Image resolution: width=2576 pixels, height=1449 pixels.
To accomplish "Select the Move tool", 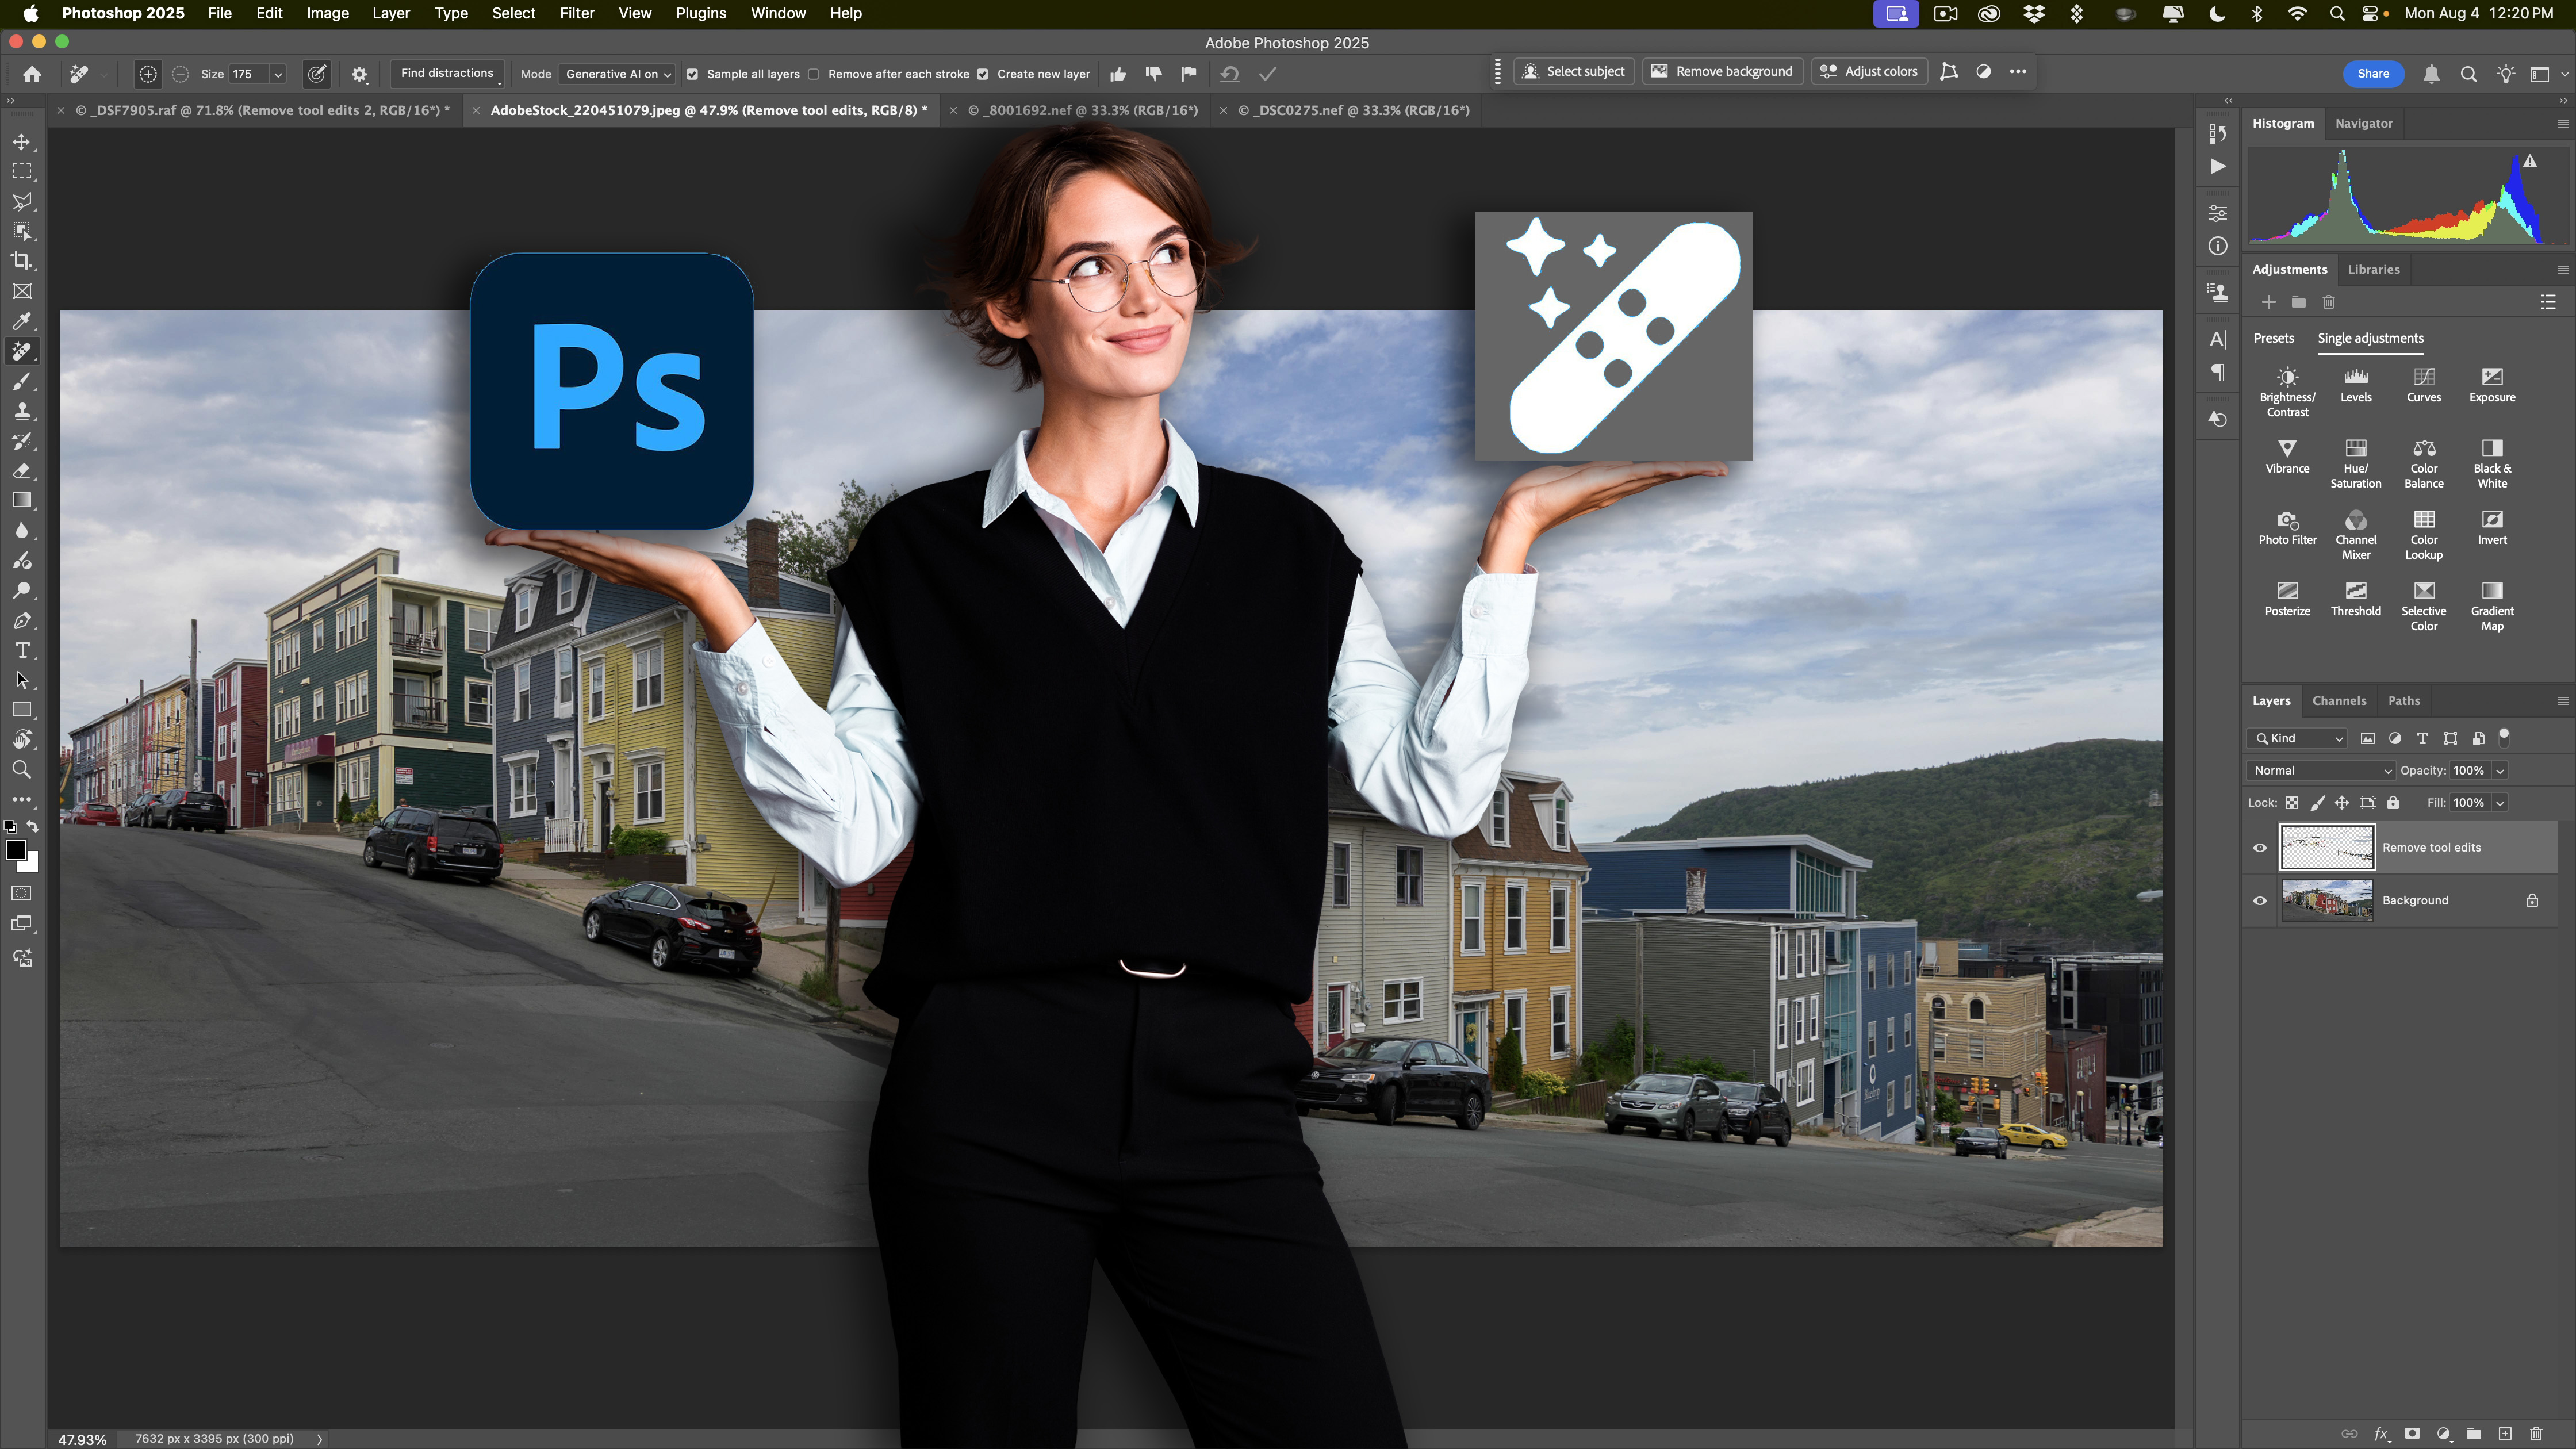I will pos(22,141).
